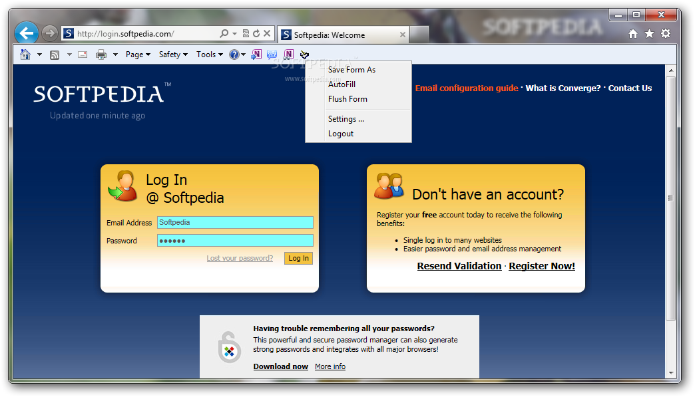The image size is (695, 397).
Task: Click the vertical scrollbar thumb
Action: coord(670,198)
